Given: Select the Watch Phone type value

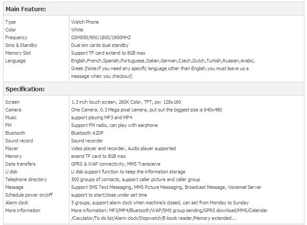Looking at the screenshot, I should pos(85,22).
